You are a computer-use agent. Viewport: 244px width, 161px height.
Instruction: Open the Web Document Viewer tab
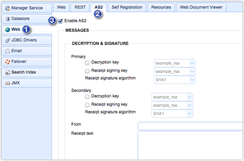pyautogui.click(x=201, y=7)
